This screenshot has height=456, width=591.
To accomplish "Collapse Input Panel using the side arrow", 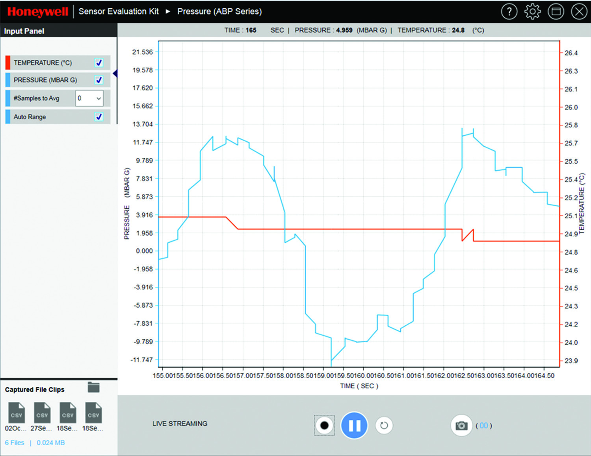I will (x=115, y=74).
